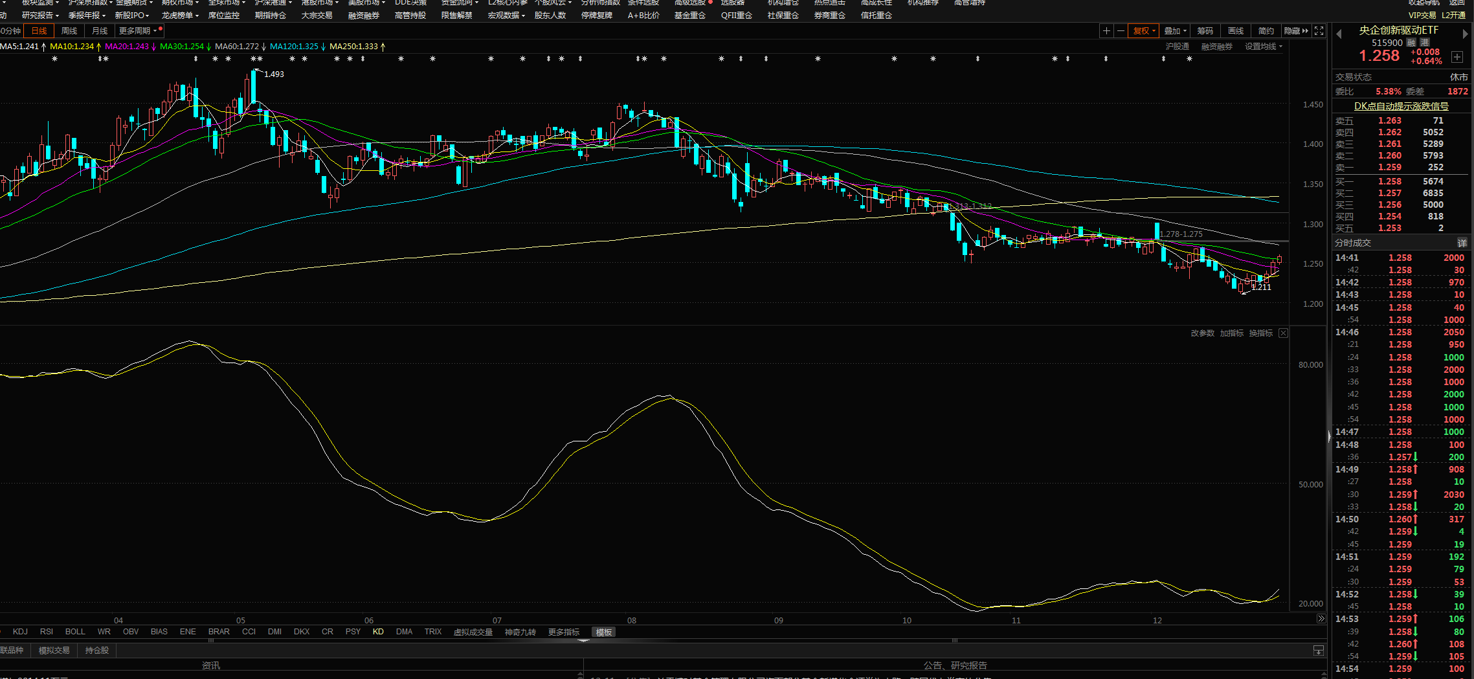This screenshot has width=1474, height=679.
Task: Open 大宗交易 in top menu
Action: 317,16
